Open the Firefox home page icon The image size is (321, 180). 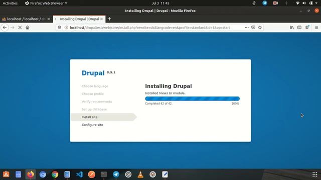tap(28, 27)
